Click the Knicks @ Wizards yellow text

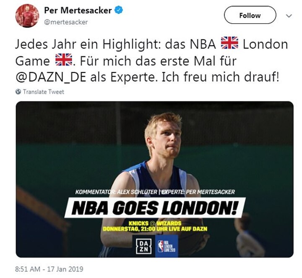coord(155,223)
